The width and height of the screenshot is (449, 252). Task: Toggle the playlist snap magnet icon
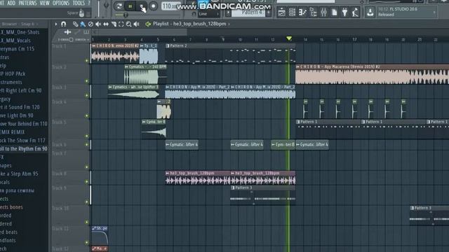coord(64,24)
